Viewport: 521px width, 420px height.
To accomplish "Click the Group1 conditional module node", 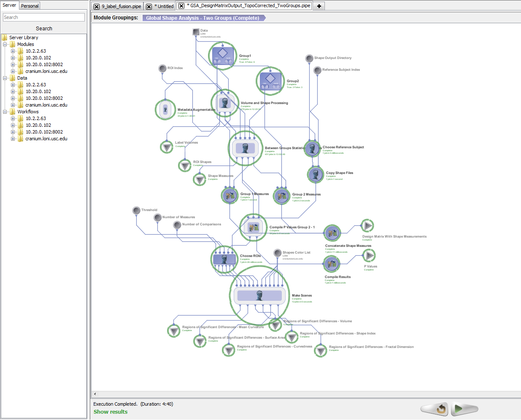I will tap(222, 56).
